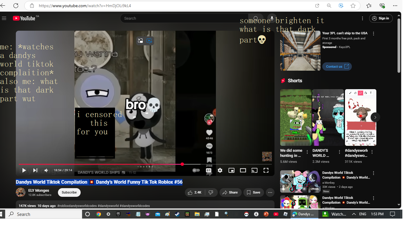Like the video with thumbs up
The width and height of the screenshot is (408, 229).
[x=194, y=192]
